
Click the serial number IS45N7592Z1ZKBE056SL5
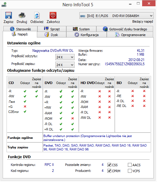125,64
